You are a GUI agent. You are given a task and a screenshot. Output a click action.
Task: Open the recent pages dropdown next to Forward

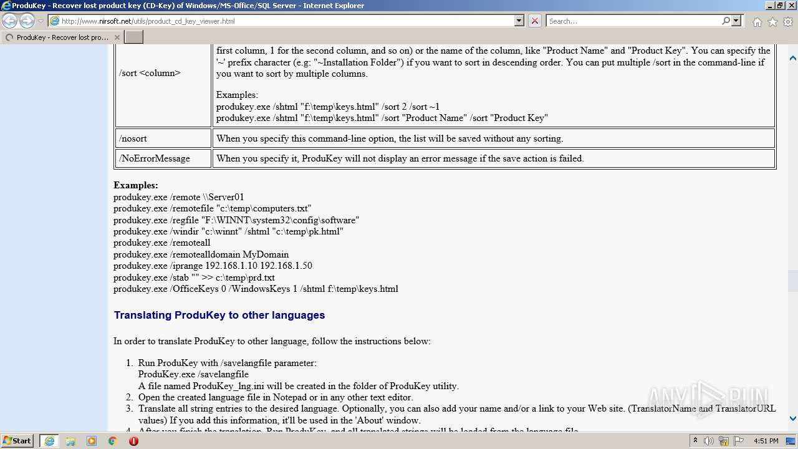tap(41, 21)
